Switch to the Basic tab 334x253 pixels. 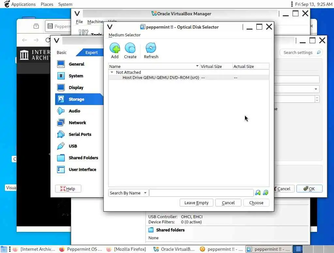tap(62, 52)
